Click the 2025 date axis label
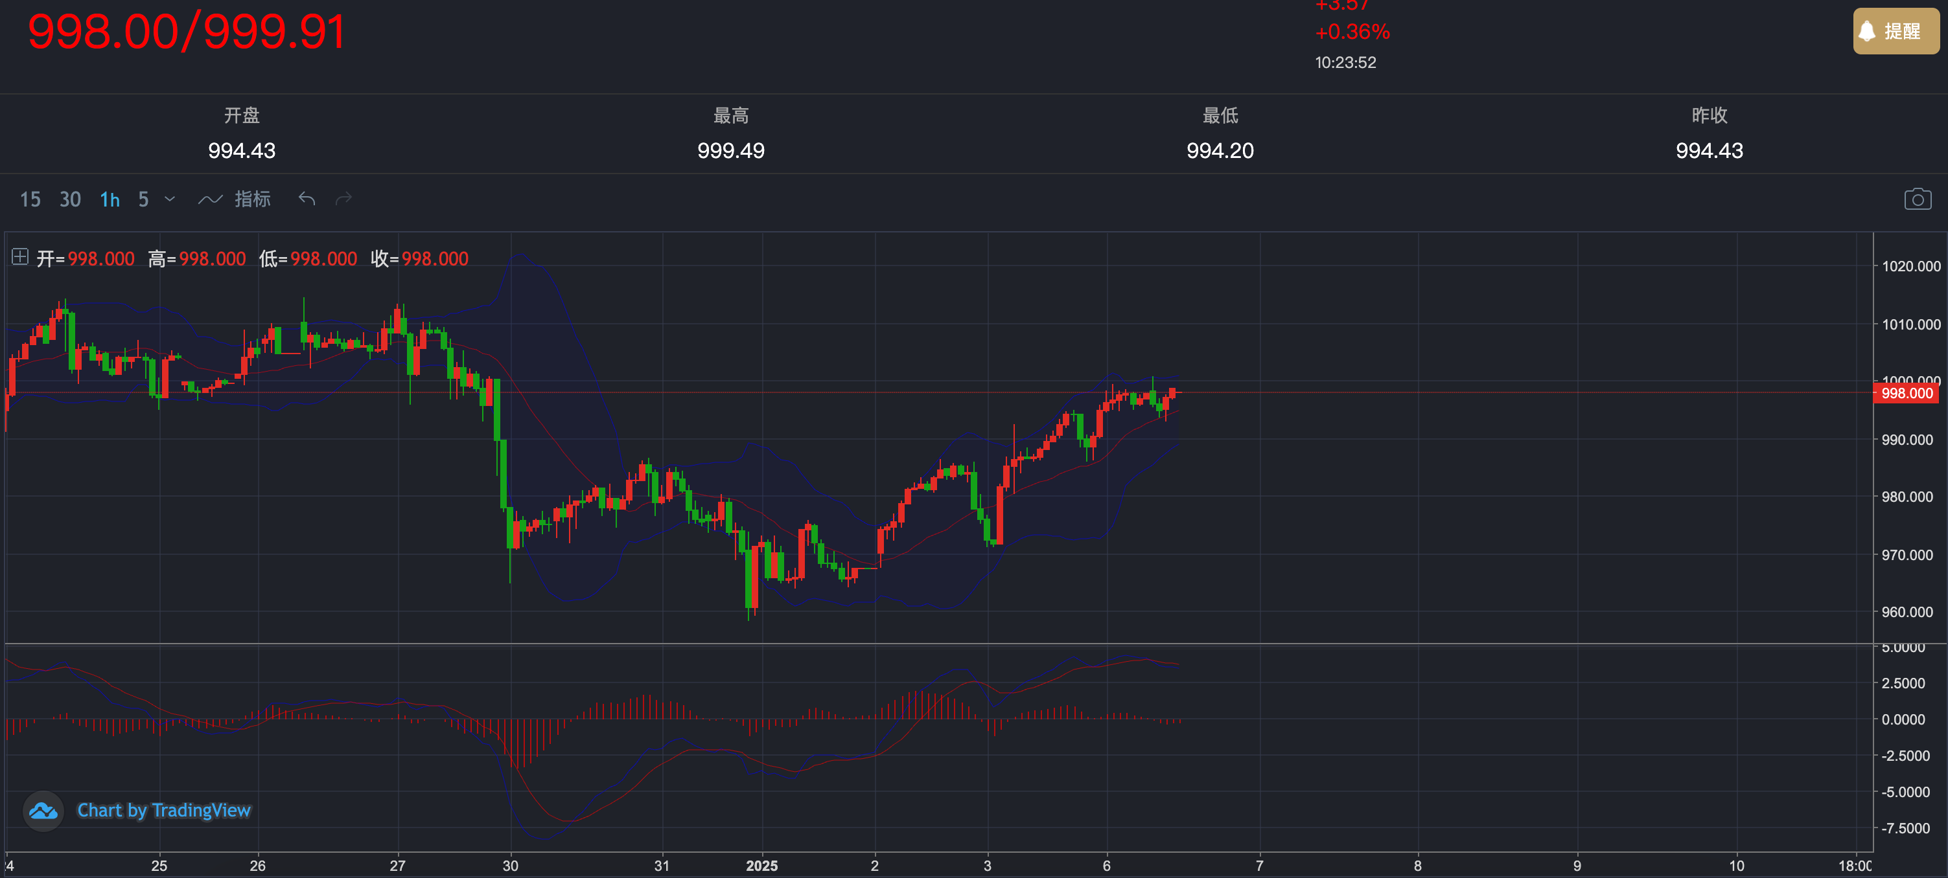The height and width of the screenshot is (878, 1948). click(x=761, y=866)
